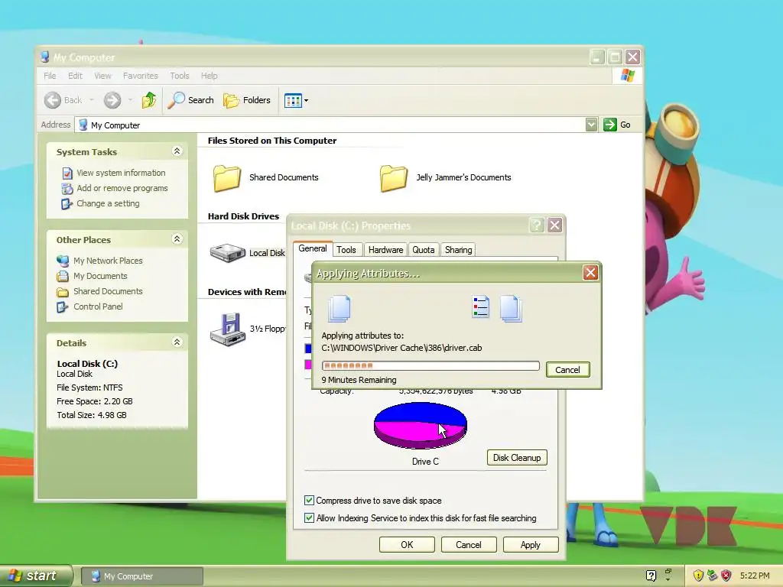Toggle Allow Indexing Service checkbox
The width and height of the screenshot is (783, 587).
coord(309,517)
